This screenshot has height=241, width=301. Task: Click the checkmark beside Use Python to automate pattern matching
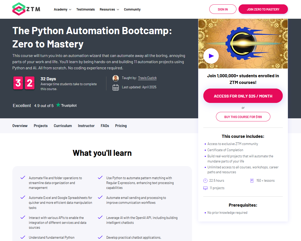100,178
